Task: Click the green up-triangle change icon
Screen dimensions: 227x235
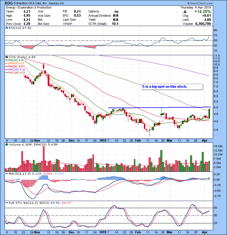Action: pos(185,12)
